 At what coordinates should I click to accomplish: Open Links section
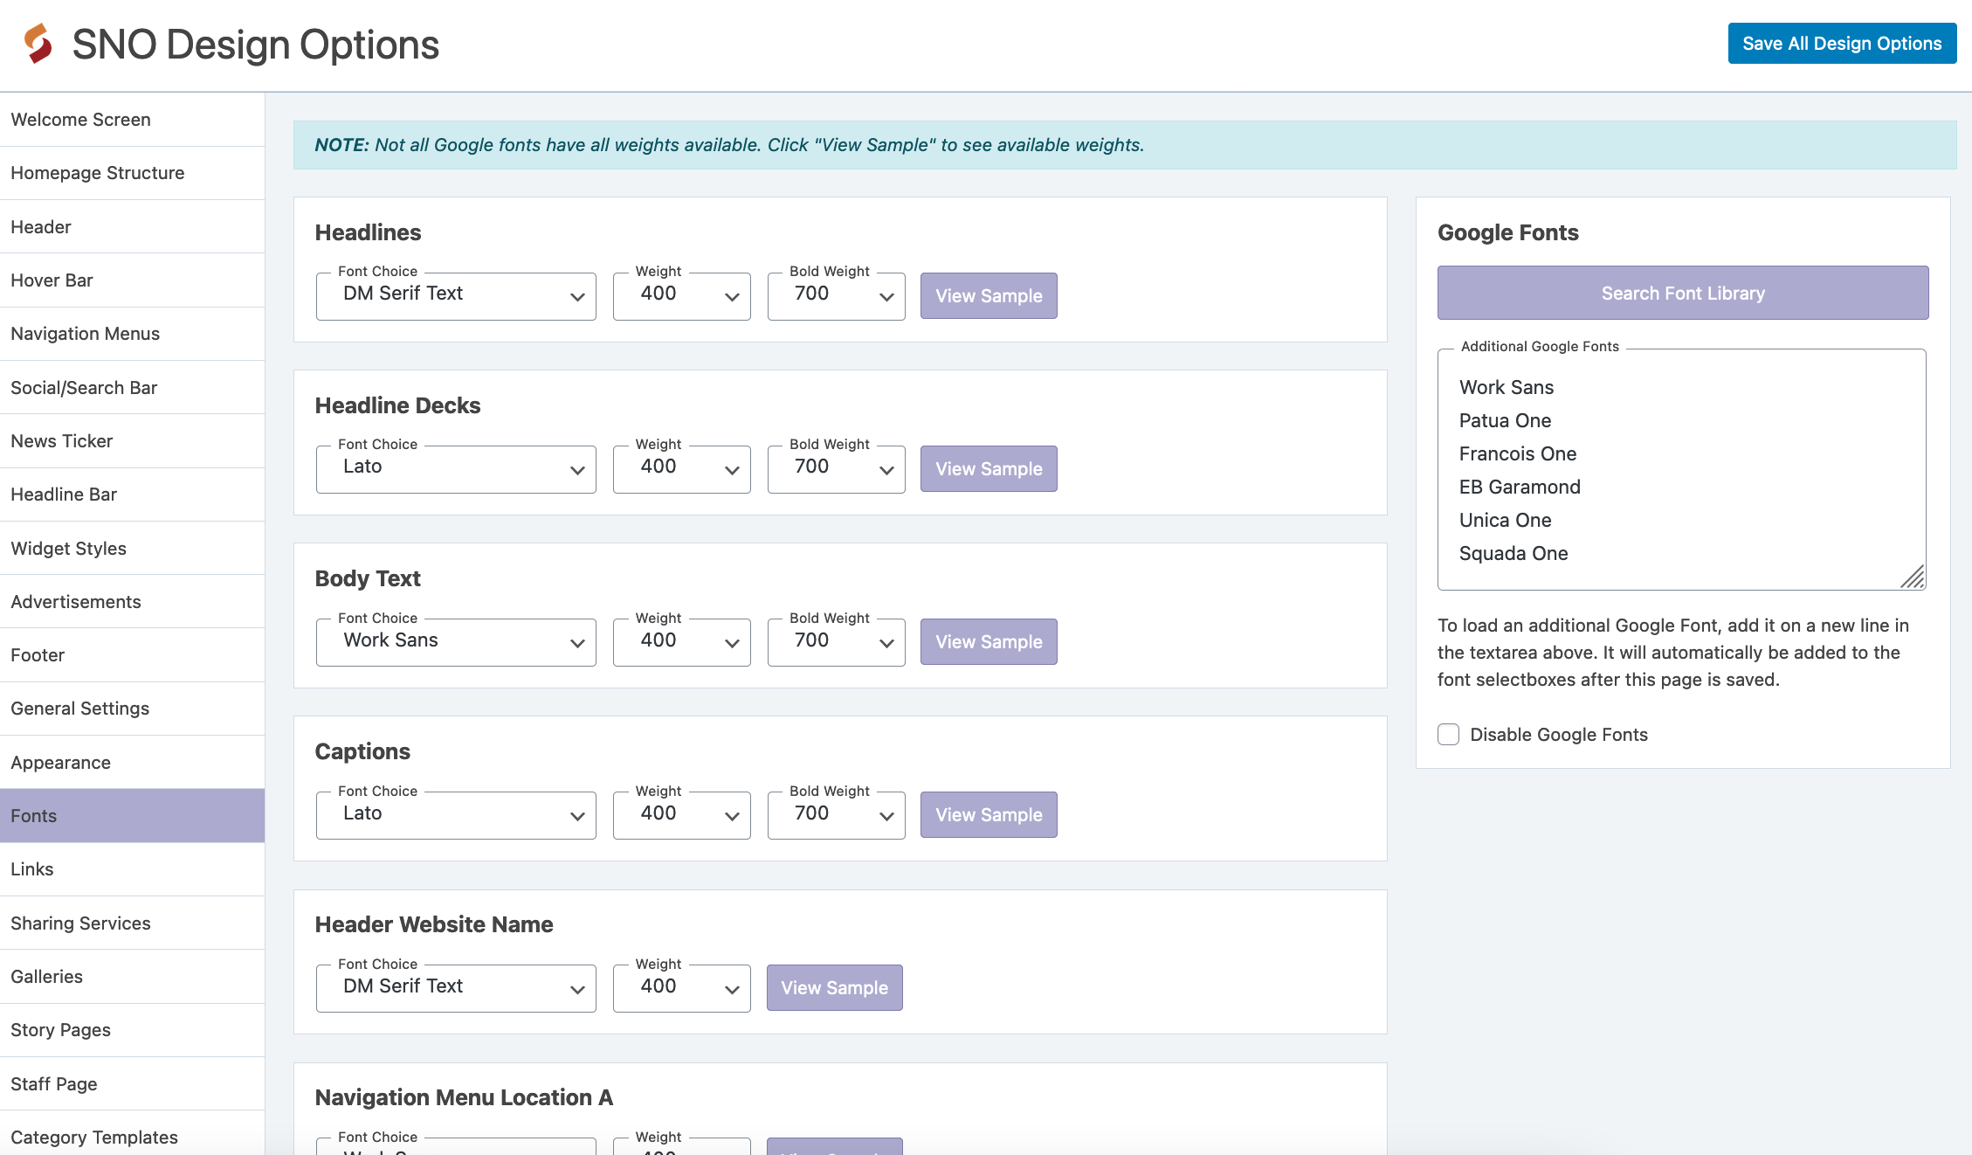pyautogui.click(x=132, y=869)
